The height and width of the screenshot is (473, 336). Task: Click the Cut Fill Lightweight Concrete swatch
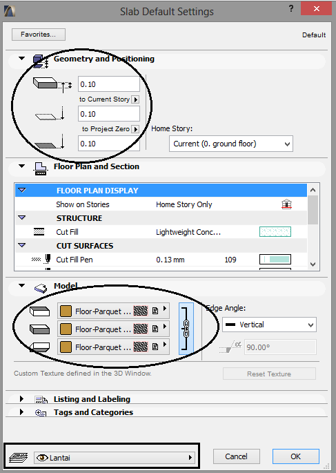275,232
